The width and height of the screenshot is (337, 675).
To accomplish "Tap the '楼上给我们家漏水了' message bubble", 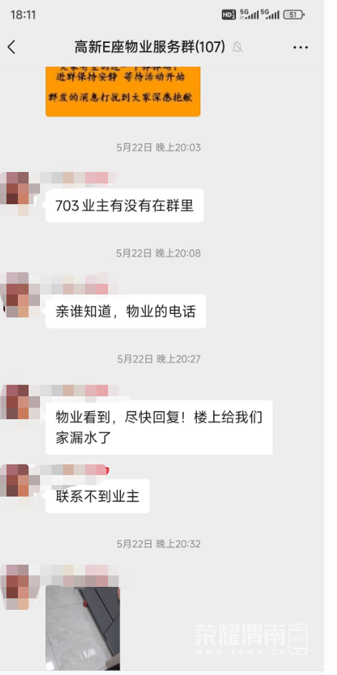I will pyautogui.click(x=159, y=428).
